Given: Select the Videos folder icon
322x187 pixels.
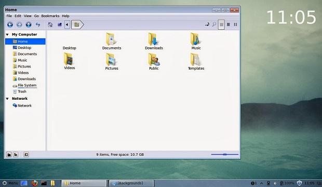Looking at the screenshot, I should tap(69, 59).
